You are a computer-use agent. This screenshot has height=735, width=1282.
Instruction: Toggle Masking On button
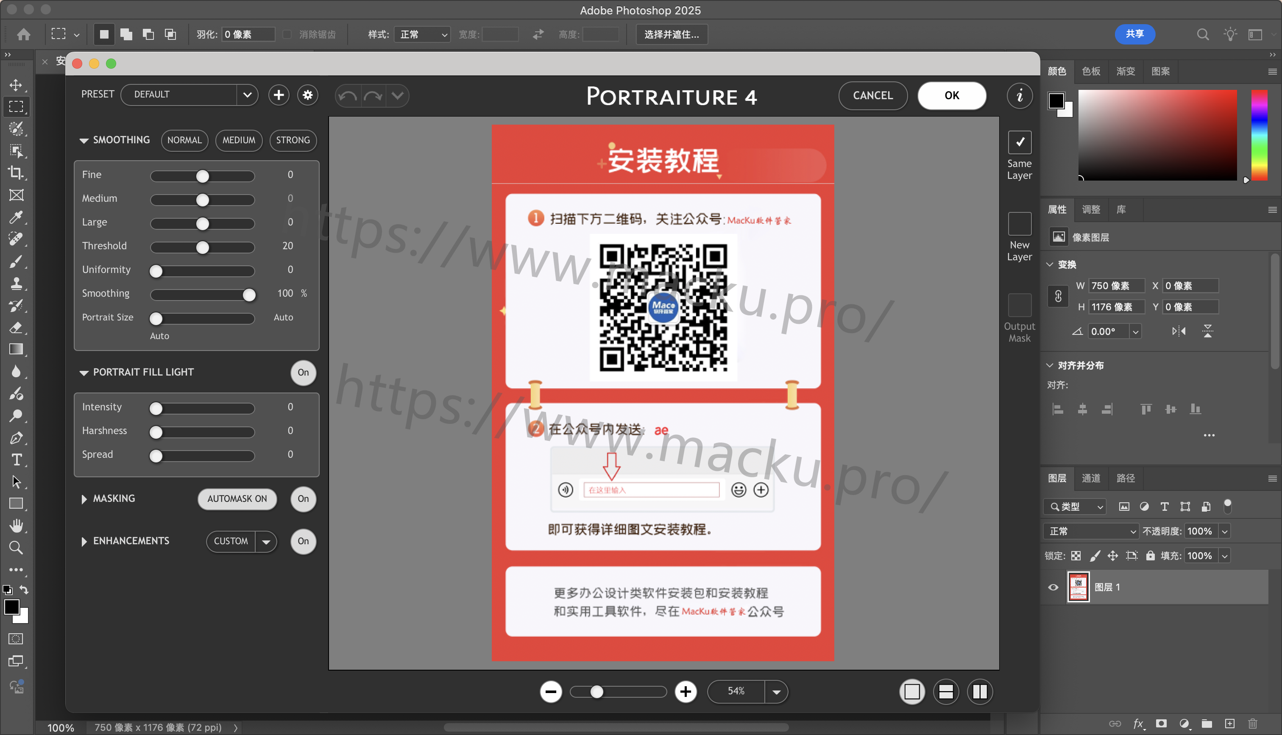(x=304, y=499)
